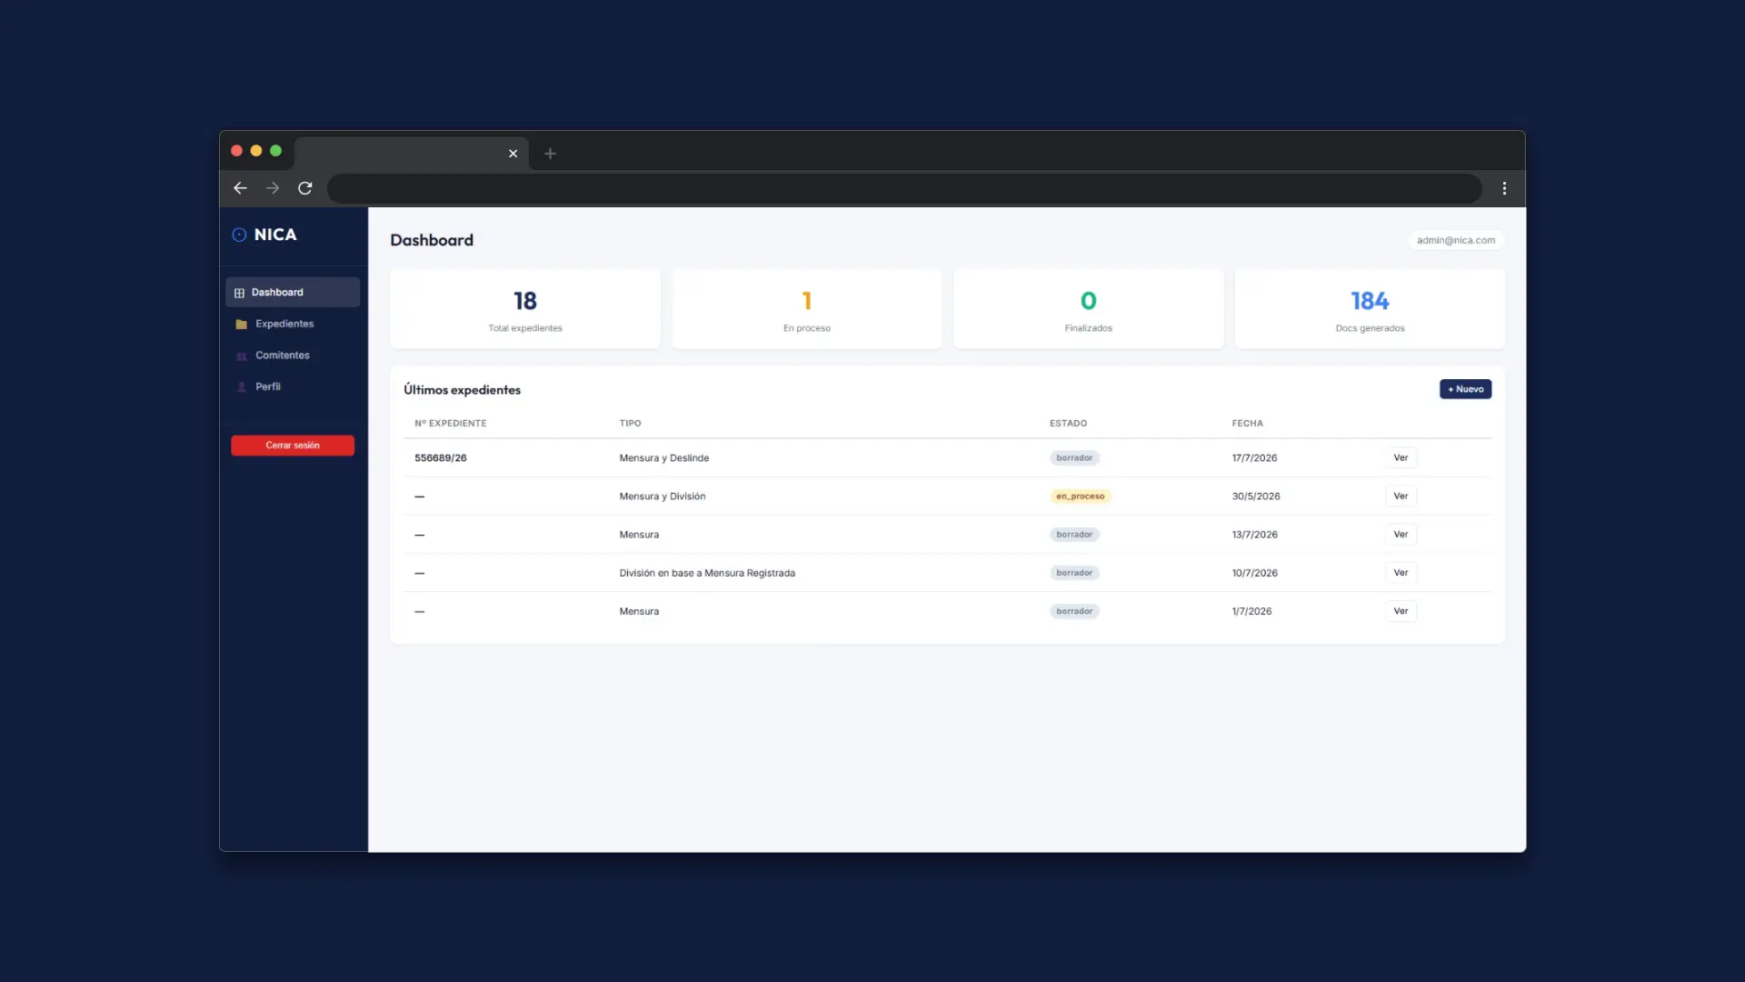
Task: Click the date 17/7/2026
Action: coord(1254,458)
